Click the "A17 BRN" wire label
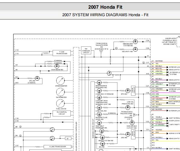This screenshot has height=151, width=180. coord(155,102)
